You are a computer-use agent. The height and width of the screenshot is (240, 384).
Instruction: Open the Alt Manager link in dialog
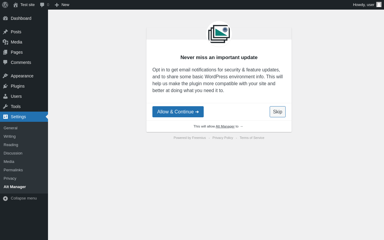pyautogui.click(x=225, y=126)
